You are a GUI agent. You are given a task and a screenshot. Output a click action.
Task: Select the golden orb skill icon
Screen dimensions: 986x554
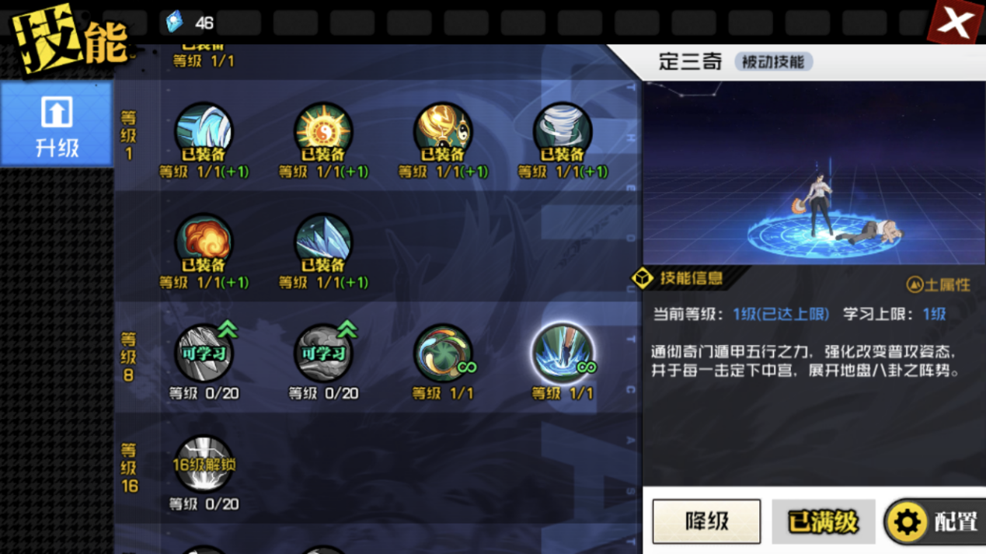[443, 131]
